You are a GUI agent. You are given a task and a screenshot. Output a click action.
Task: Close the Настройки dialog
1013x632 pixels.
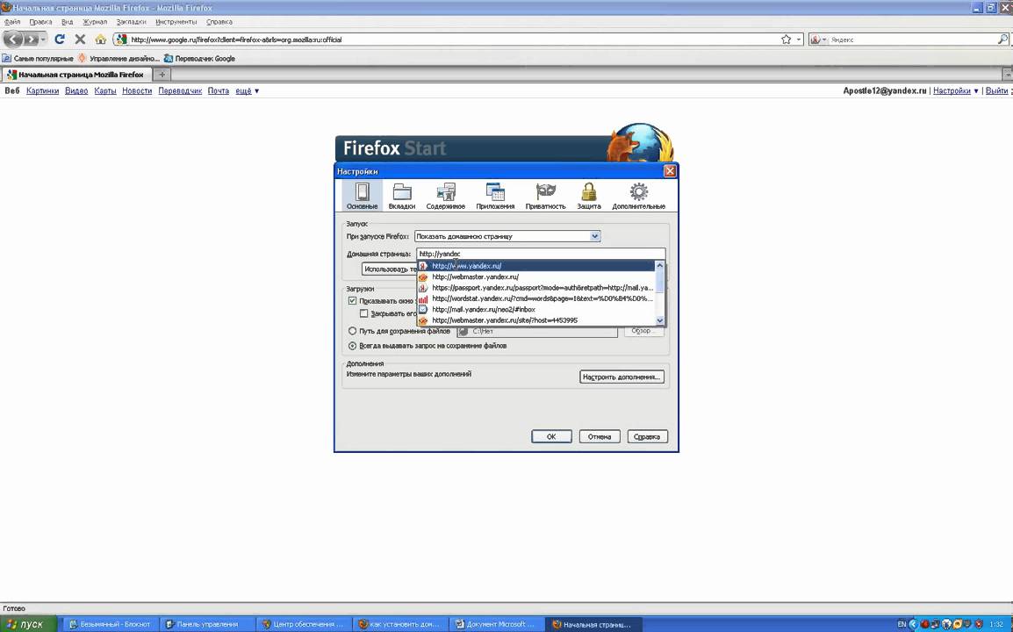point(670,171)
